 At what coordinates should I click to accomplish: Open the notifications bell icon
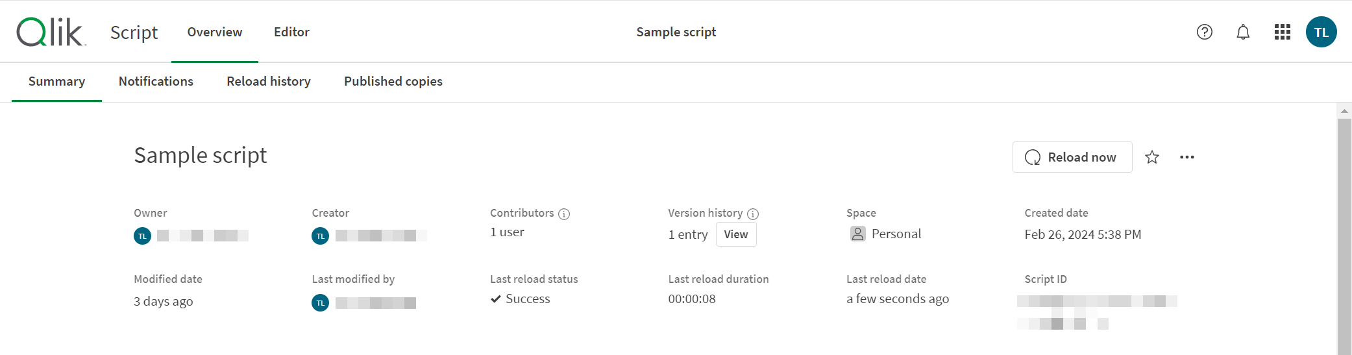pyautogui.click(x=1243, y=32)
